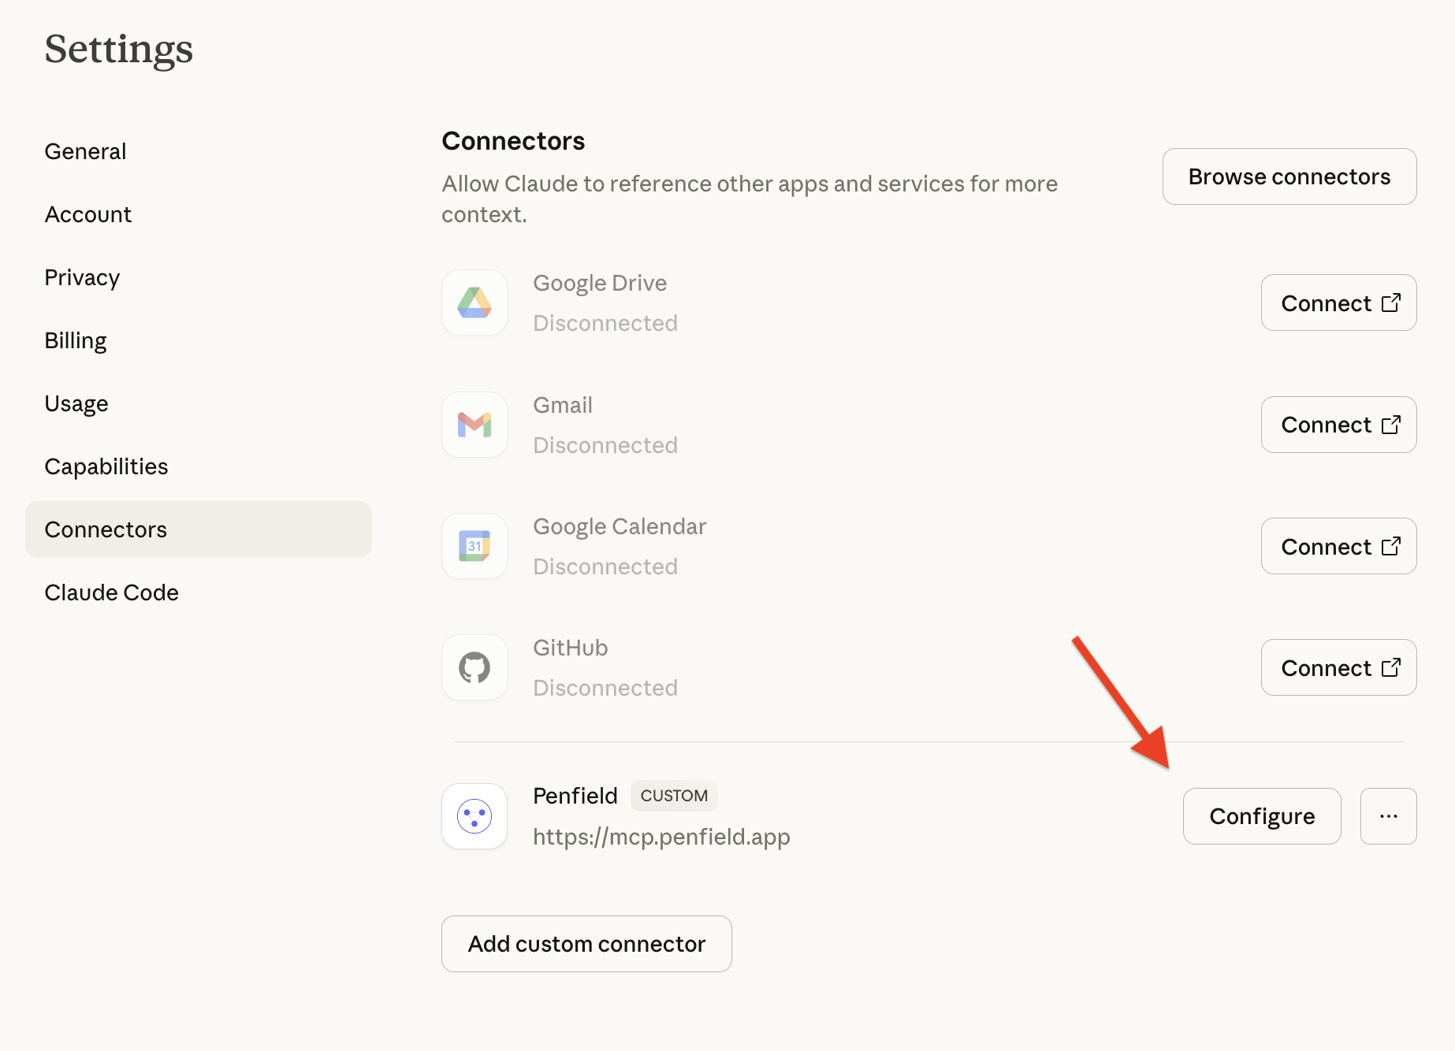Click the CUSTOM badge next to Penfield
The image size is (1455, 1051).
(x=674, y=796)
